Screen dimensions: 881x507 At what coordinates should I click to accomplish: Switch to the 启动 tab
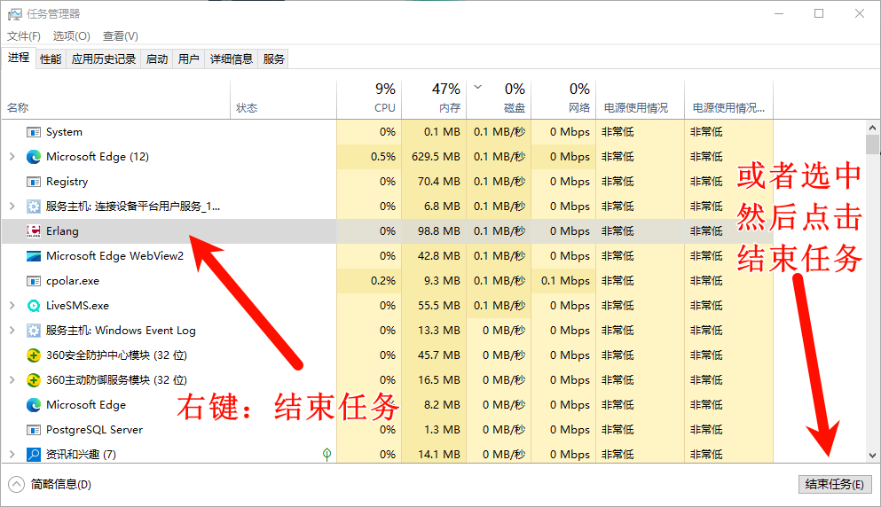[x=157, y=59]
